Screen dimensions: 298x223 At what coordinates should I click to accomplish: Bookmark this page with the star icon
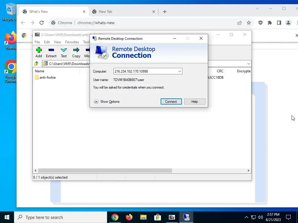(x=249, y=23)
